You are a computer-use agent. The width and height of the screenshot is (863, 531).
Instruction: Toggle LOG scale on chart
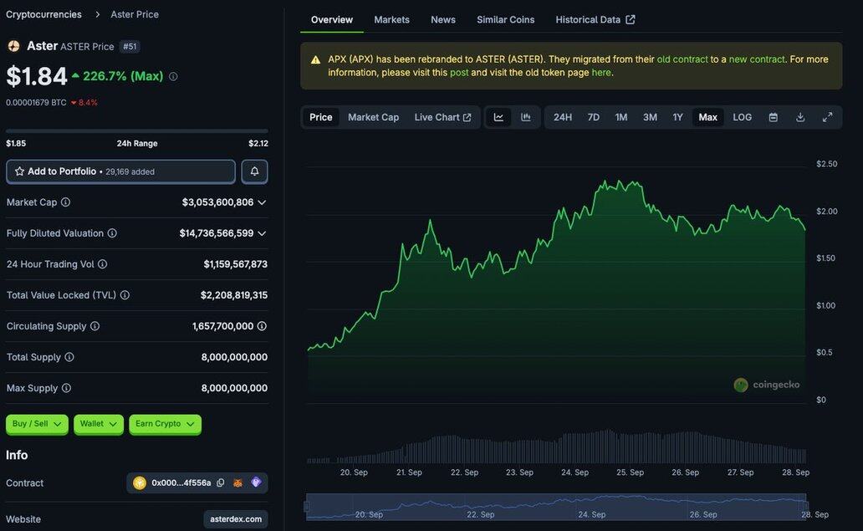tap(742, 117)
